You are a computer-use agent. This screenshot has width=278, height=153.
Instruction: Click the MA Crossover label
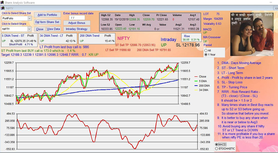[x=212, y=37]
